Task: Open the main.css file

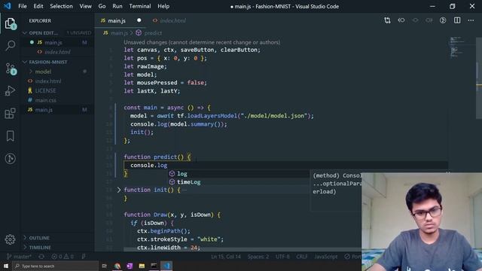Action: (x=45, y=100)
